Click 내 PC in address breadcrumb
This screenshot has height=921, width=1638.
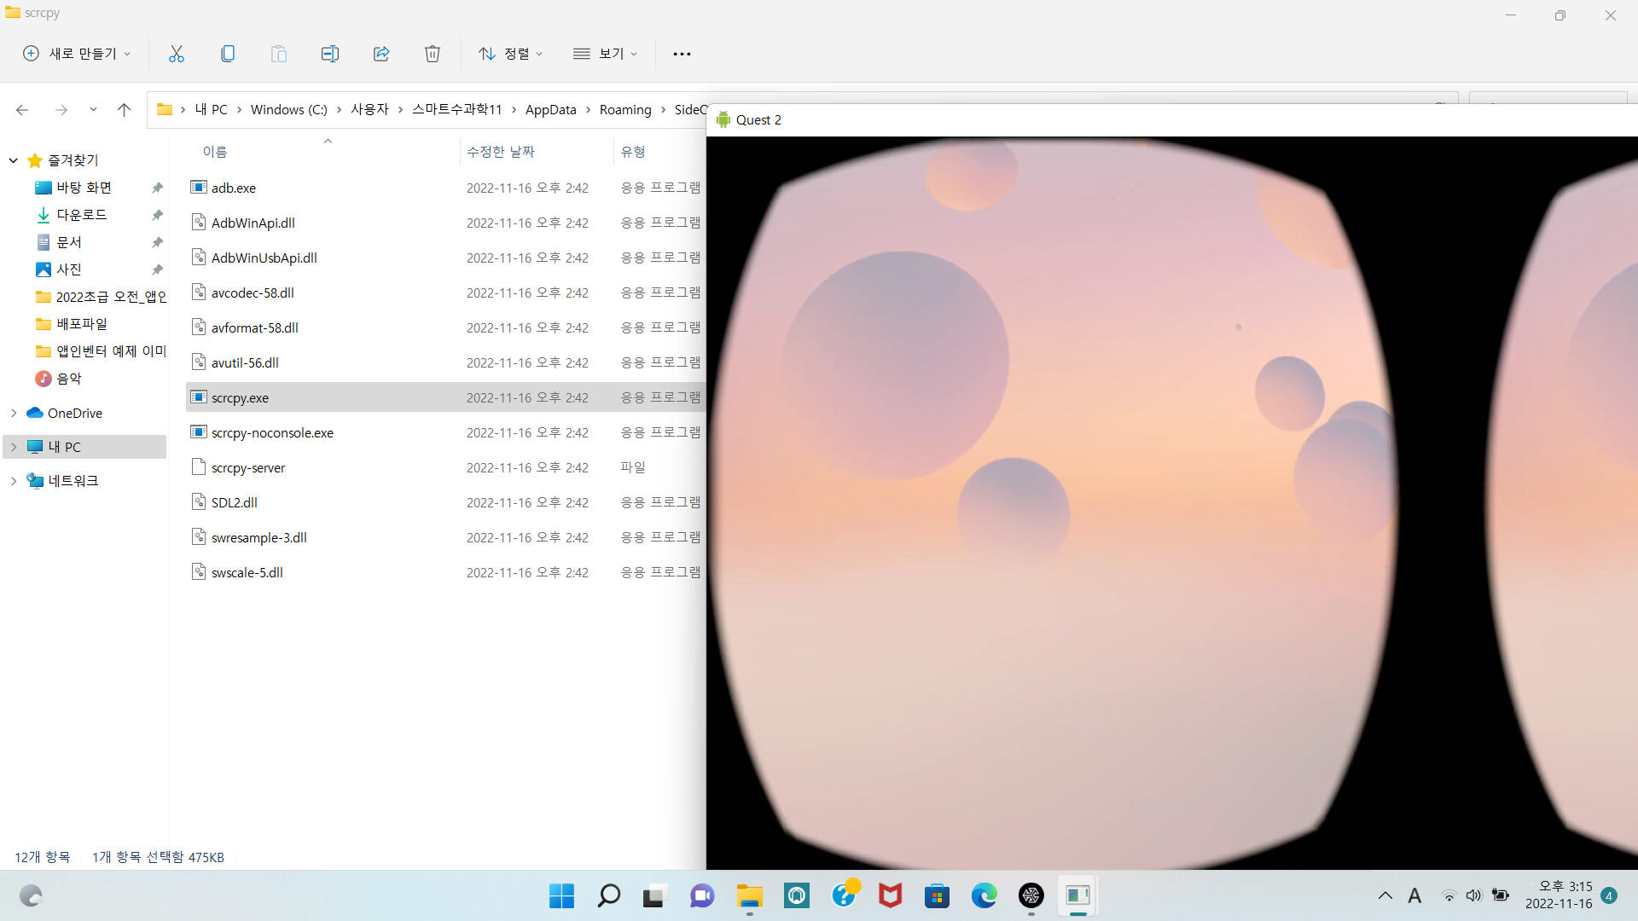(x=211, y=109)
